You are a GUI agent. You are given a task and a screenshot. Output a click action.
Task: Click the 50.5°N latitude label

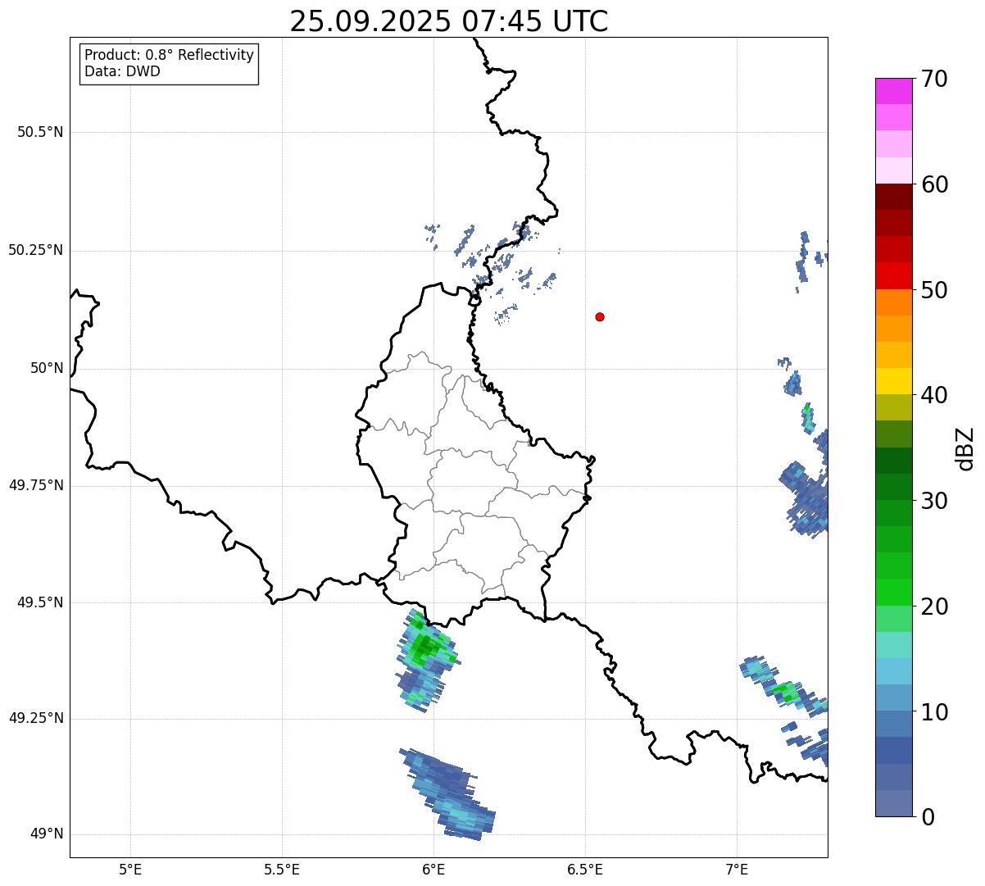pos(40,132)
